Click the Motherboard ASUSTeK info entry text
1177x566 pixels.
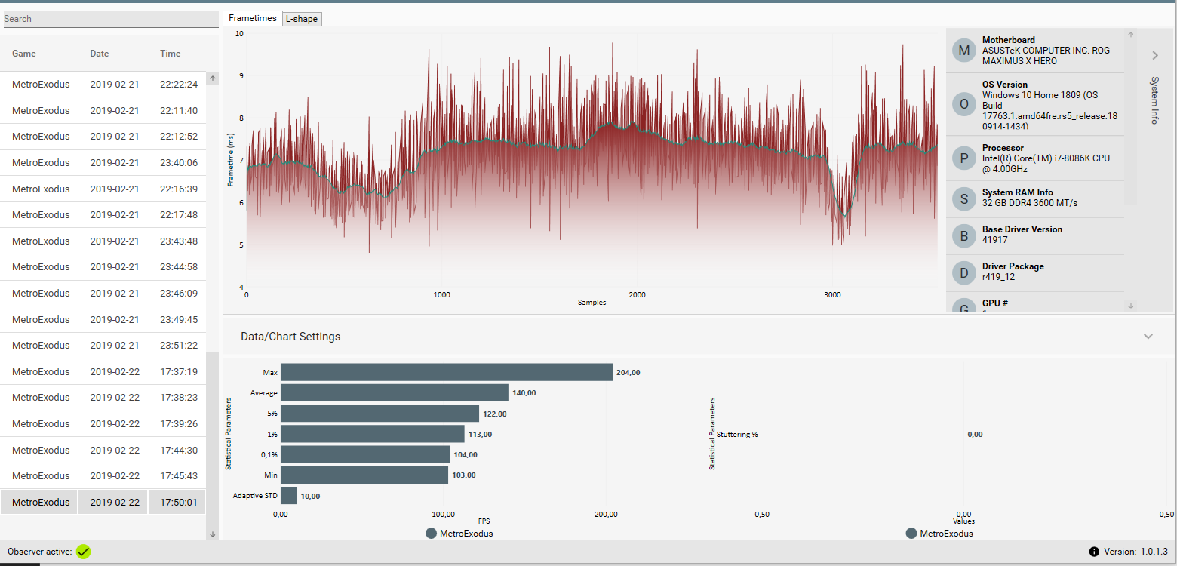tap(1046, 56)
